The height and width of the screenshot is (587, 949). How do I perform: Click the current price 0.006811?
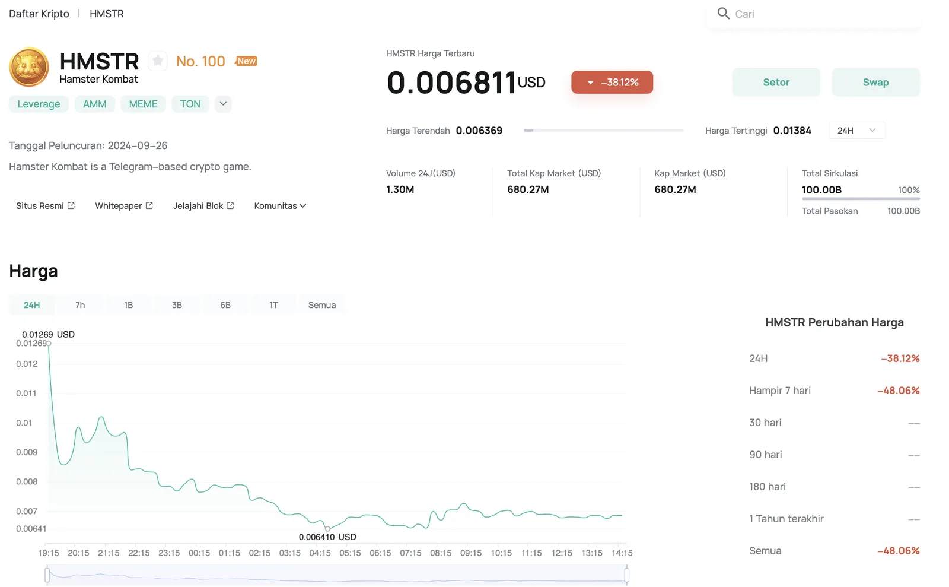[x=452, y=83]
